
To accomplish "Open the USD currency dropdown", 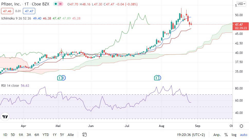I will click(x=241, y=4).
